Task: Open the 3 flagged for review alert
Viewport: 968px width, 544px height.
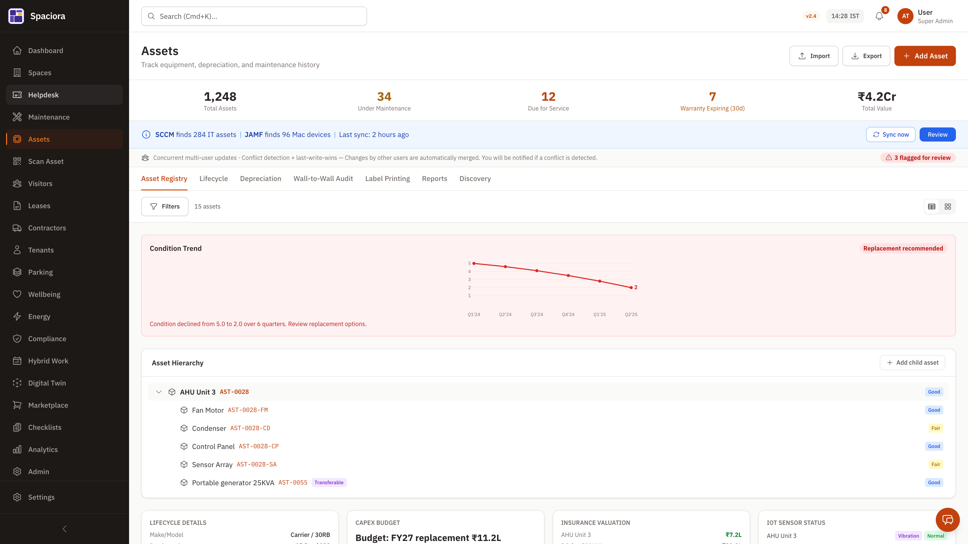Action: pyautogui.click(x=918, y=158)
